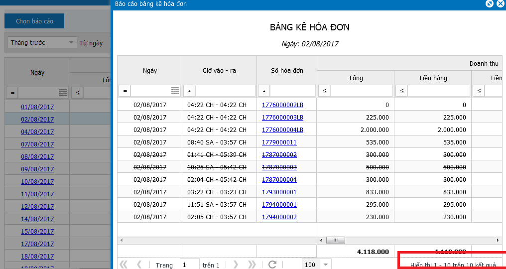The image size is (506, 269).
Task: Open invoice 1794000002
Action: (279, 217)
